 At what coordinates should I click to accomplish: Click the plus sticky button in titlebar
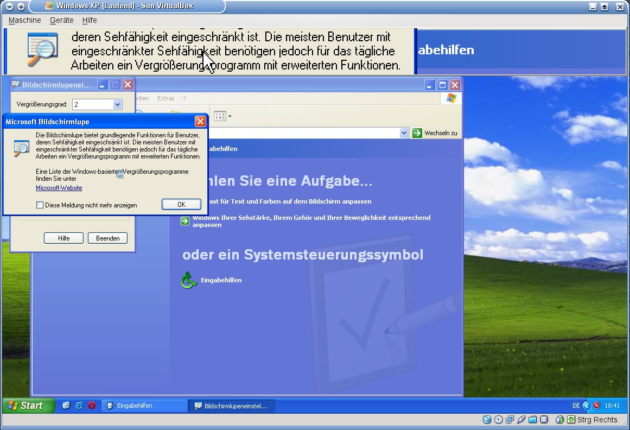21,7
